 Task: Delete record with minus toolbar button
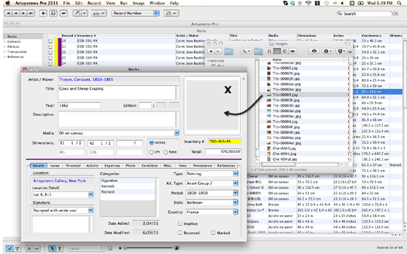point(64,13)
